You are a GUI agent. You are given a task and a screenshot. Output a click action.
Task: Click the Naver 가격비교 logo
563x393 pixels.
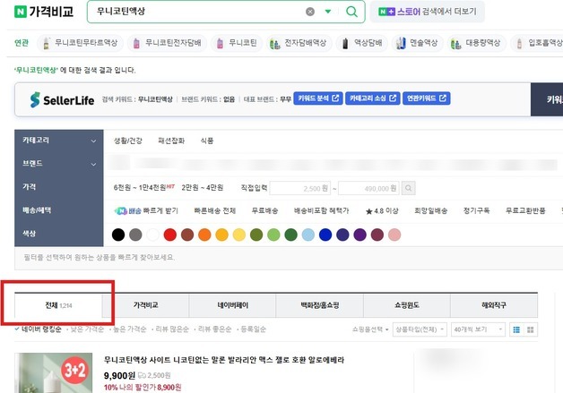[x=44, y=12]
